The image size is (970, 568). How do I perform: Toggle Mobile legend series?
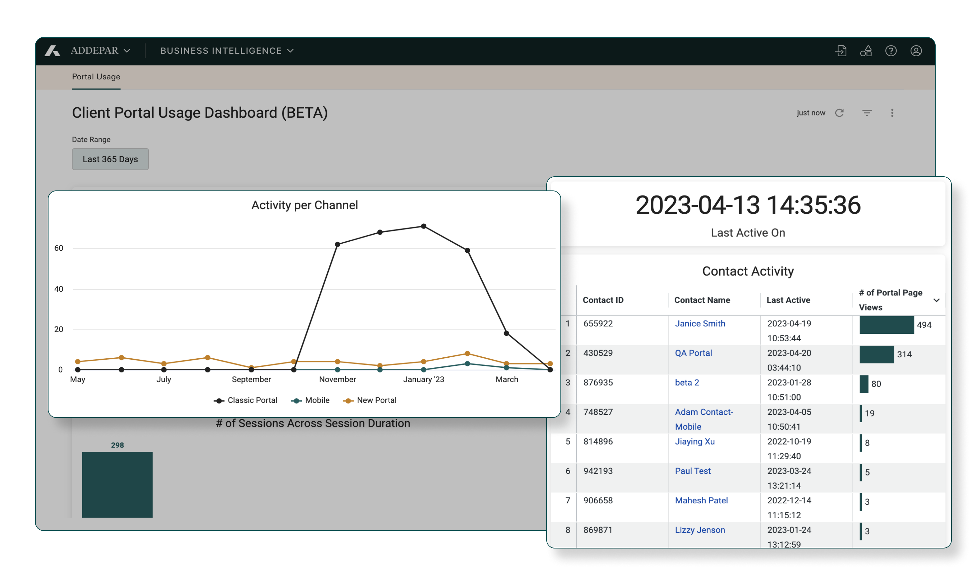tap(310, 400)
